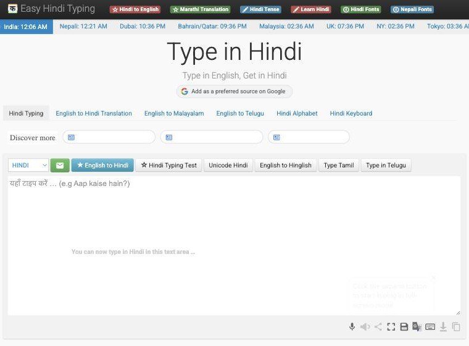
Task: Click the floppy disk save icon
Action: [x=404, y=326]
